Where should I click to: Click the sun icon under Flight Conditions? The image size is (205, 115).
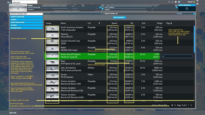tap(187, 9)
